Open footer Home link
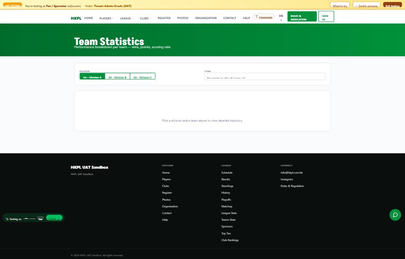This screenshot has width=405, height=259. [x=166, y=173]
